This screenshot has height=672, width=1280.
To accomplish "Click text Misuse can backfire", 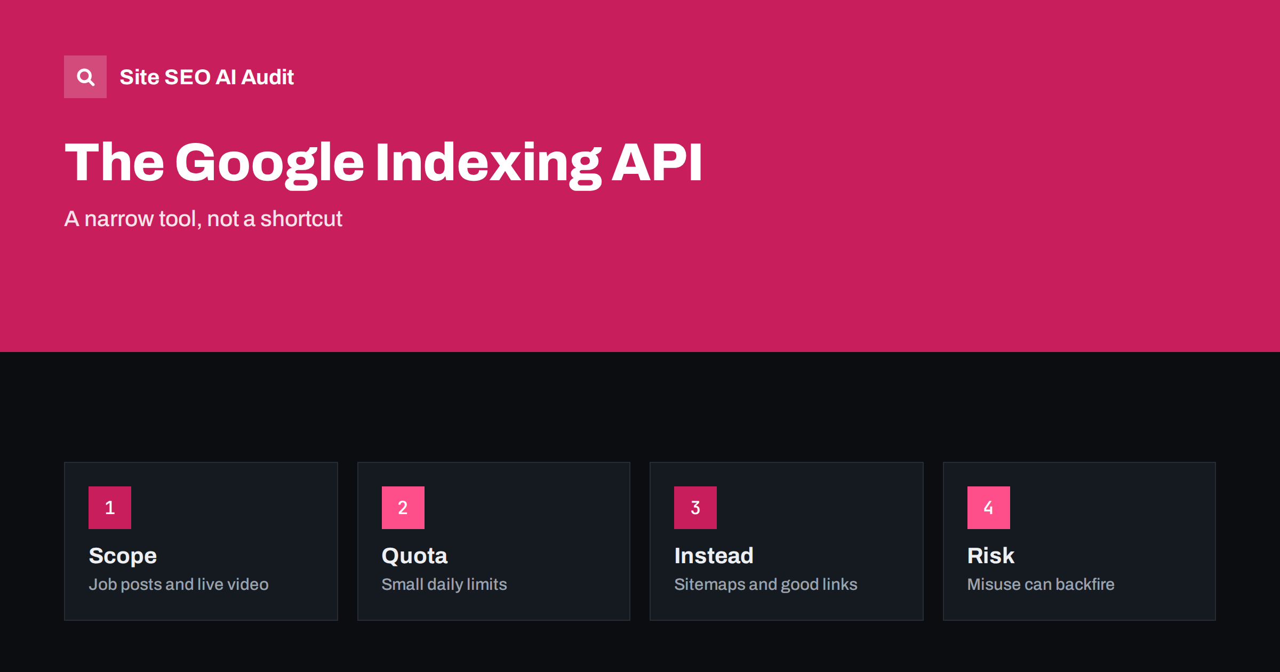I will point(1041,585).
